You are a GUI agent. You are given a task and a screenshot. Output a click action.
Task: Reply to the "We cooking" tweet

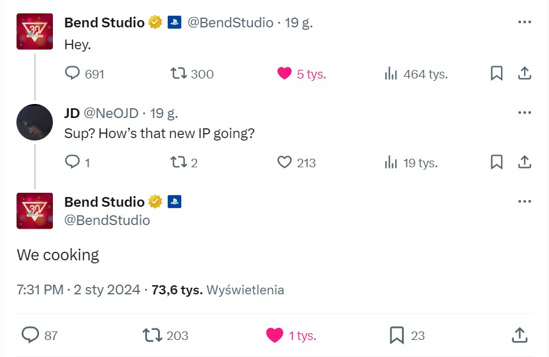(x=30, y=335)
